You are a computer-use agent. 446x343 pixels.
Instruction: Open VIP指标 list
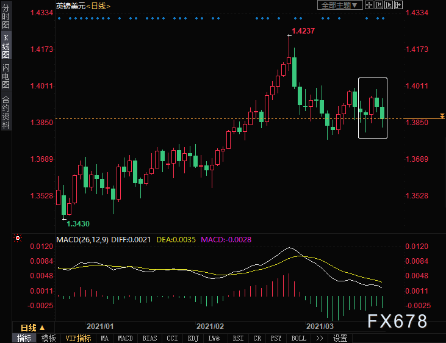point(79,338)
